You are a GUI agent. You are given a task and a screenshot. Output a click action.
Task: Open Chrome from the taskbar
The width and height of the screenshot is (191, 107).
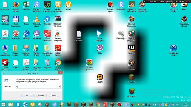tap(98, 104)
